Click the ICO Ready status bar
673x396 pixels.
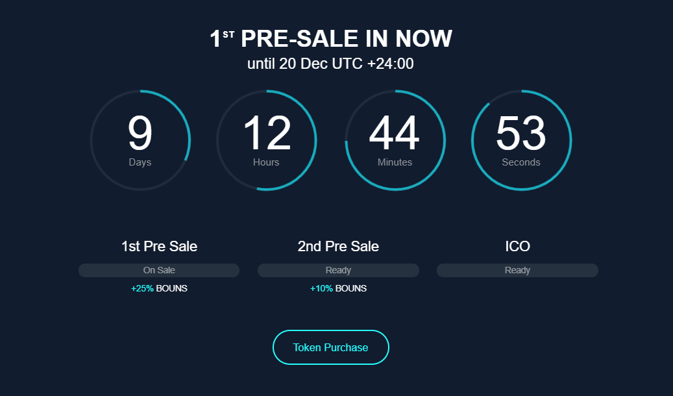[x=517, y=270]
